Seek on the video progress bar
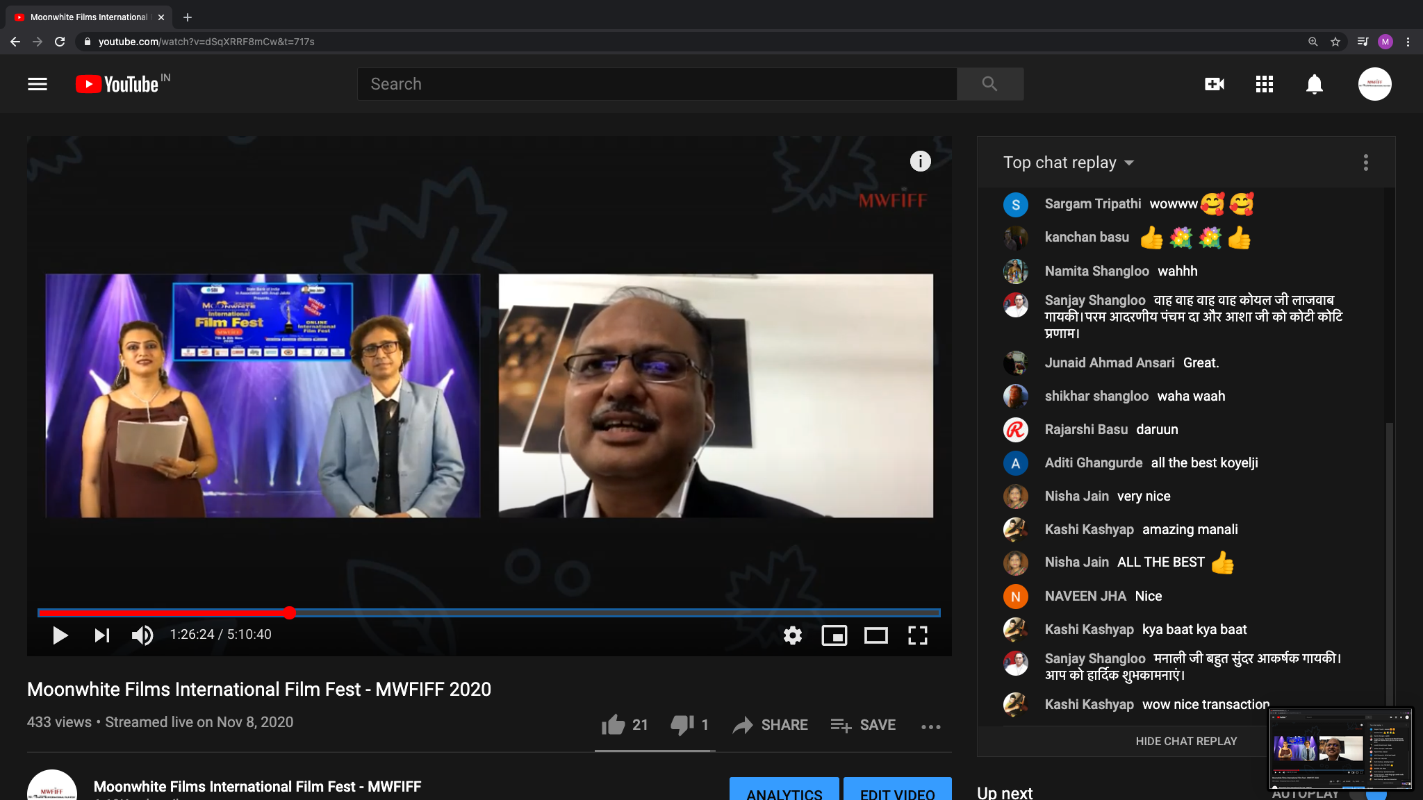 pos(488,612)
